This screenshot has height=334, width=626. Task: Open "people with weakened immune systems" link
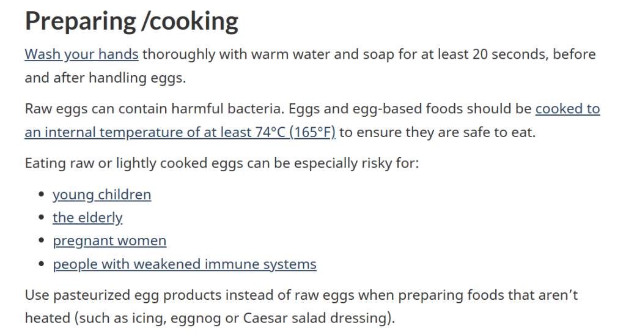(x=185, y=264)
